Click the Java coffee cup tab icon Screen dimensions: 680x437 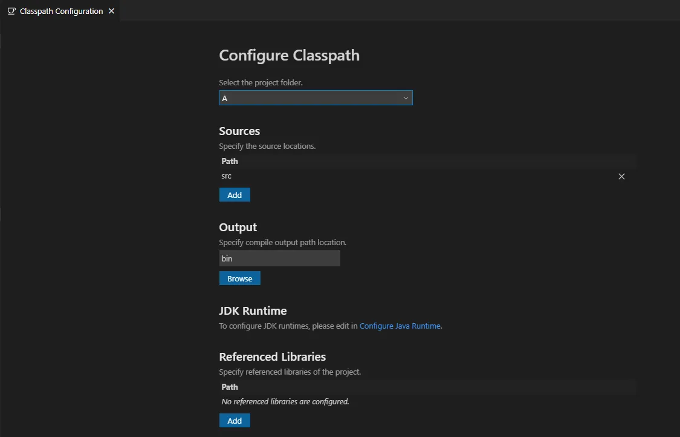[x=11, y=11]
